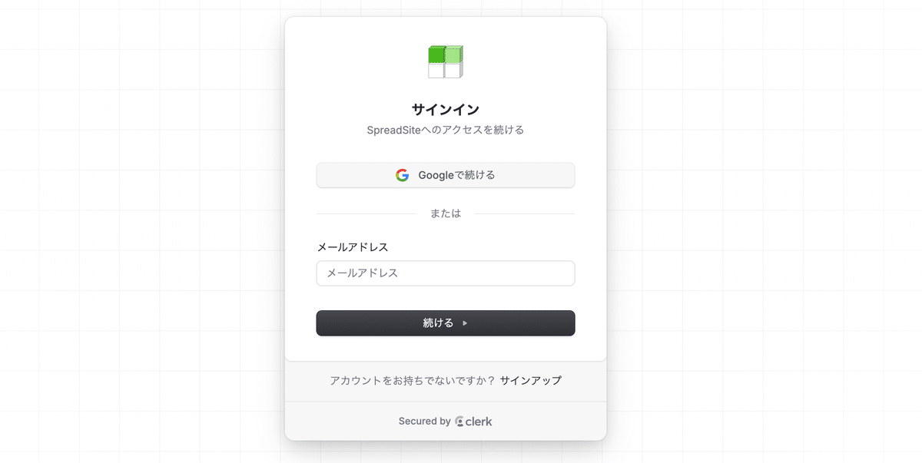
Task: Continue with the Googleで続ける button
Action: point(446,175)
